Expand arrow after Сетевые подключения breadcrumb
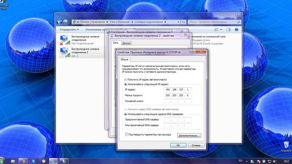 (x=165, y=22)
